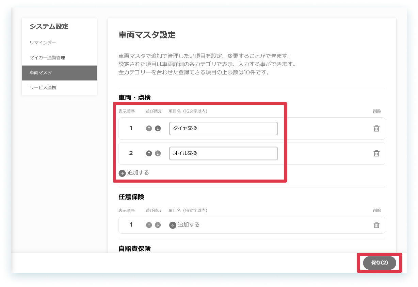Select 車両マスタ in sidebar
This screenshot has width=418, height=287.
pos(59,73)
